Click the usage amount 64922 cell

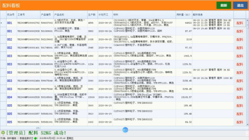click(184, 23)
